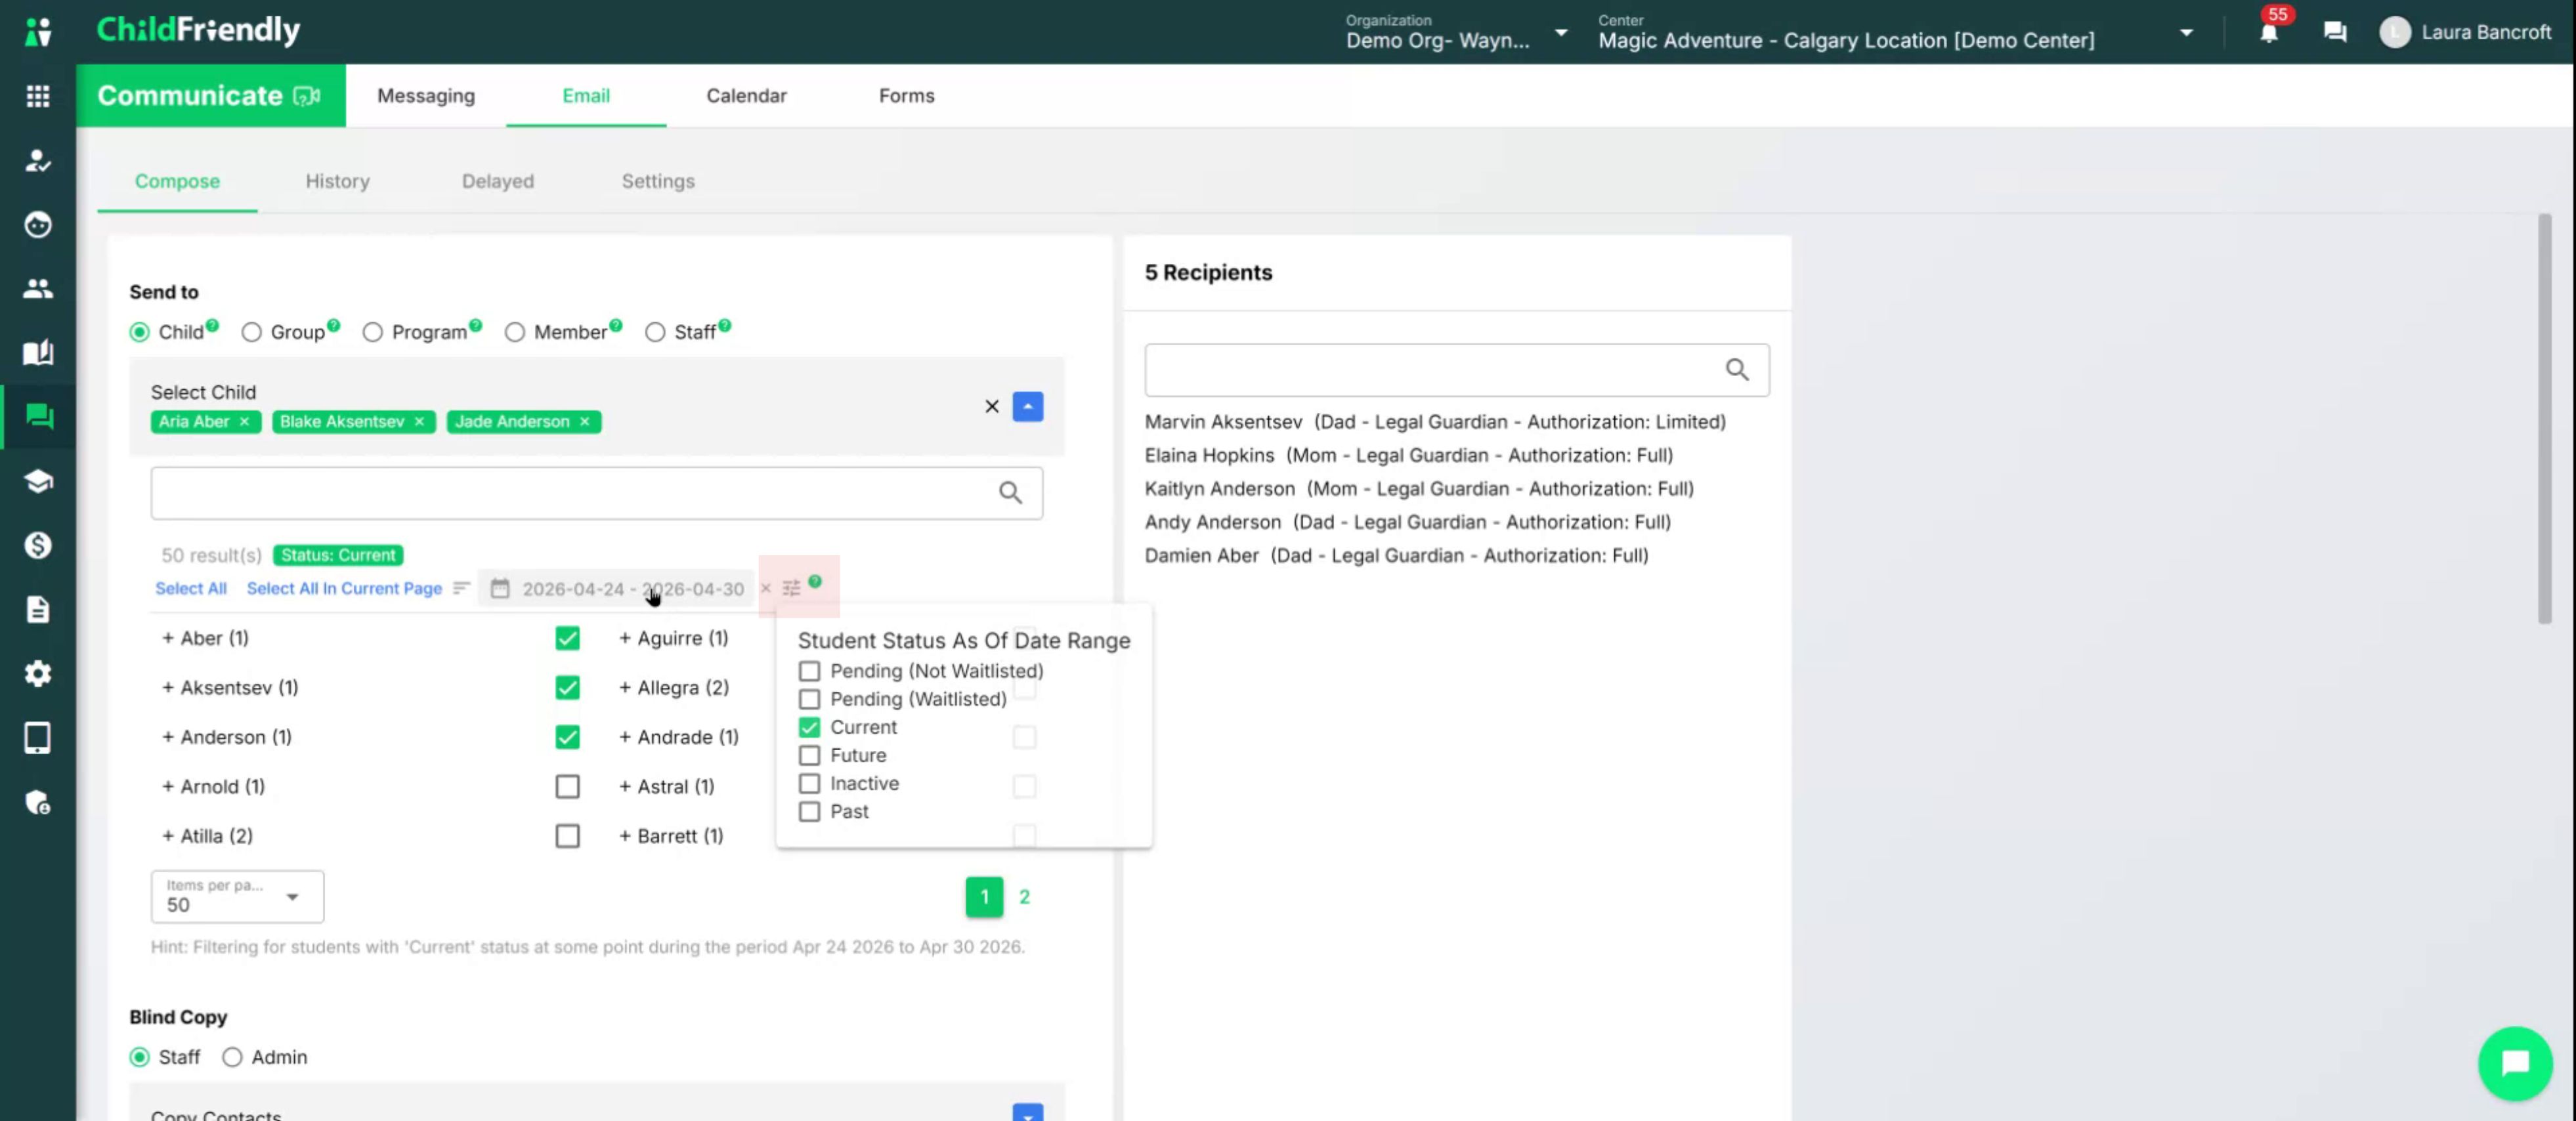This screenshot has height=1121, width=2576.
Task: Uncheck the Aber checkbox
Action: (x=567, y=638)
